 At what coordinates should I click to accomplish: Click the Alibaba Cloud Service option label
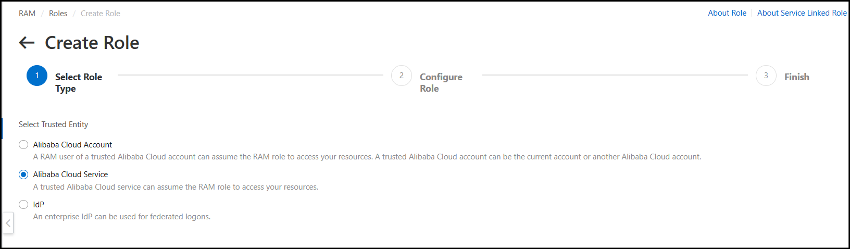point(70,175)
